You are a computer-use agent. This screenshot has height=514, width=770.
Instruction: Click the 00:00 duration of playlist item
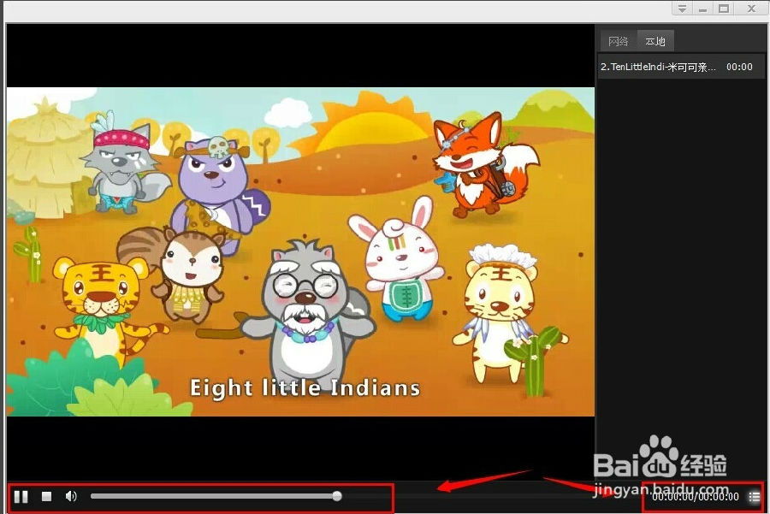739,67
